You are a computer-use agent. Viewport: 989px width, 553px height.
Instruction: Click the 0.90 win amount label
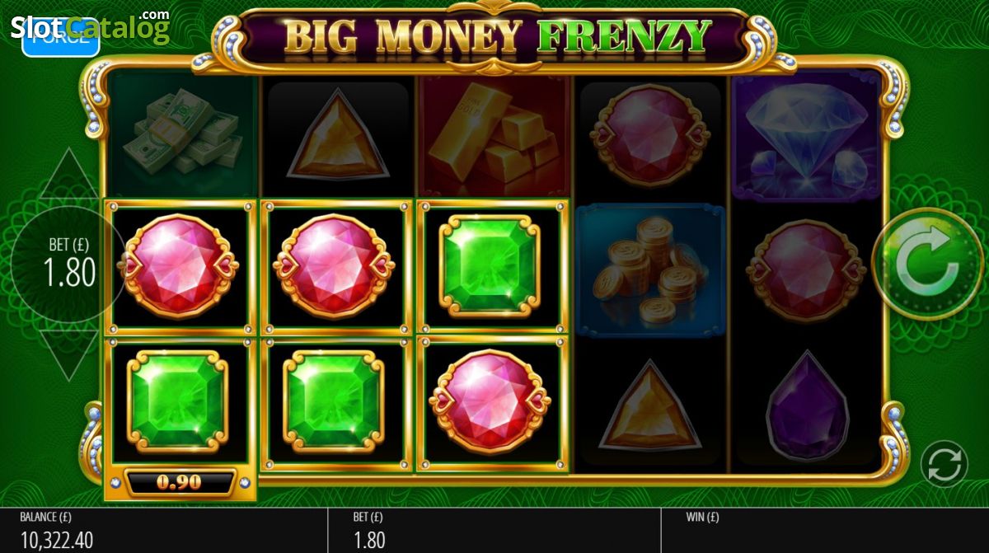(180, 482)
